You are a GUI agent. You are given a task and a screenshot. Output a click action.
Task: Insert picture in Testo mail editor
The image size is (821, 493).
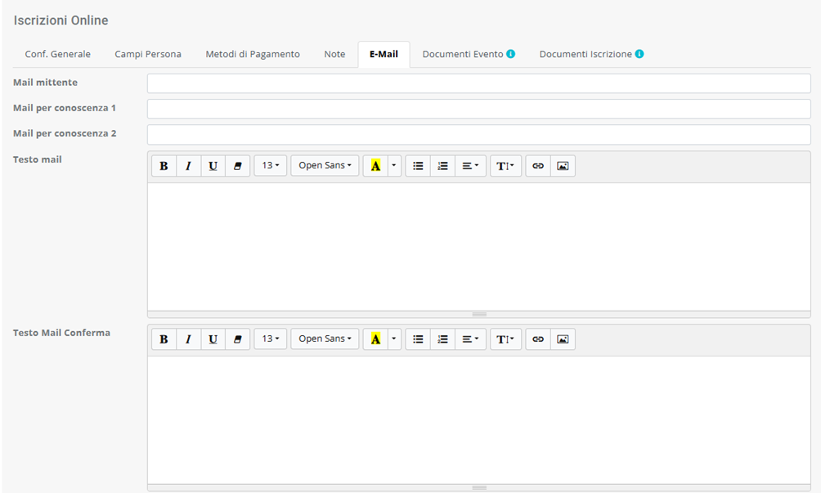(563, 166)
